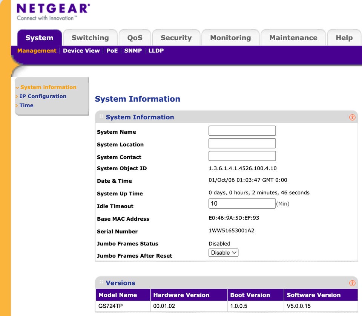Click the Date & Time value
This screenshot has height=316, width=362.
click(x=248, y=180)
